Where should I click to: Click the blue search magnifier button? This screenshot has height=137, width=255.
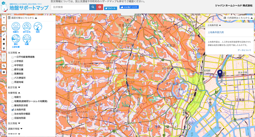tap(93, 7)
